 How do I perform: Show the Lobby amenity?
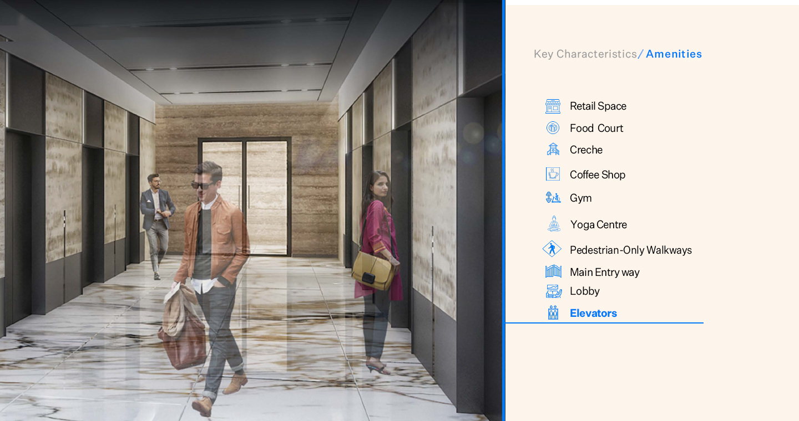tap(585, 291)
